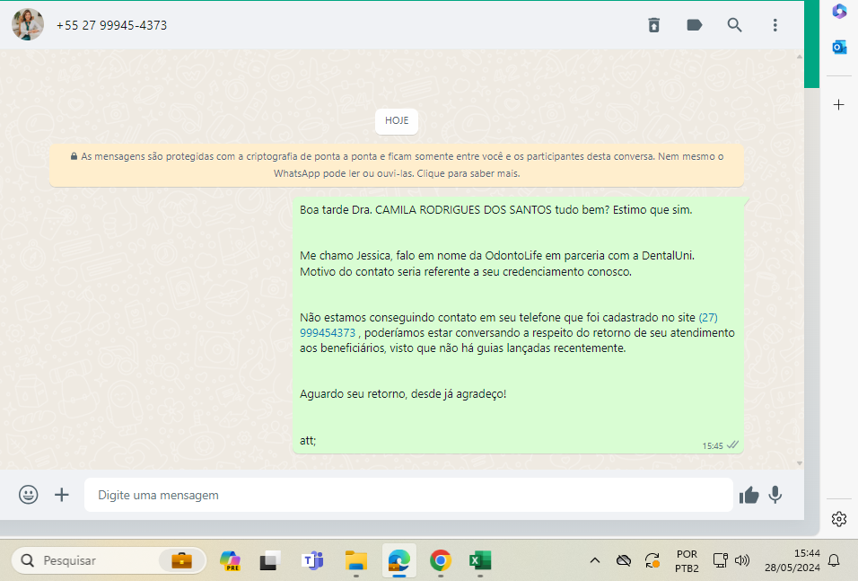Open the attachment plus menu
The width and height of the screenshot is (858, 581).
[62, 495]
